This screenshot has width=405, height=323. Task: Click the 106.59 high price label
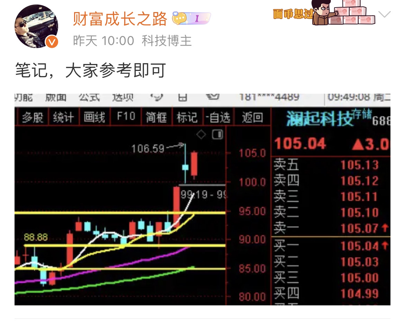point(148,149)
